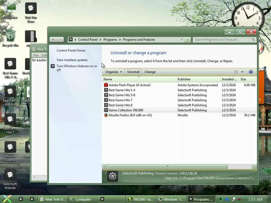Sort by the Name column header
This screenshot has height=203, width=271.
tap(139, 79)
